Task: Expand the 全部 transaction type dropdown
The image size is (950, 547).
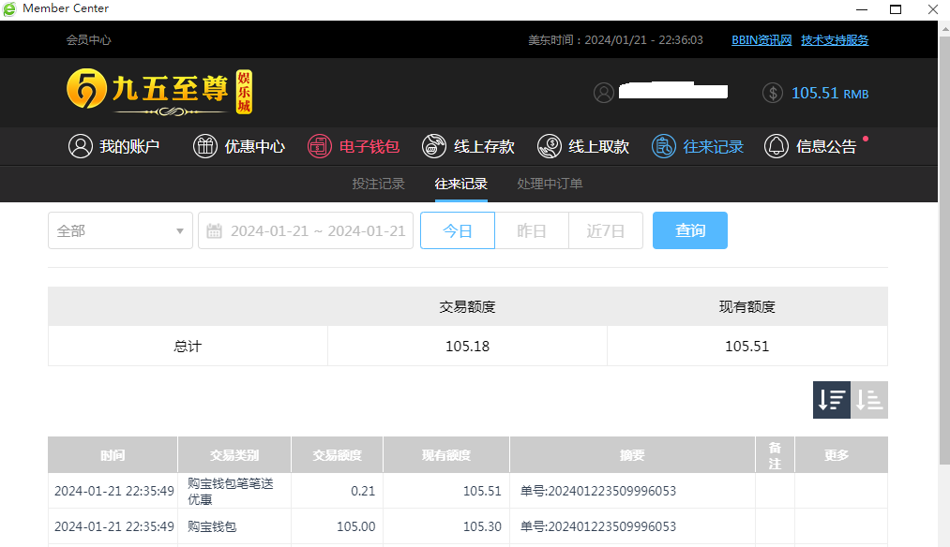Action: point(120,230)
